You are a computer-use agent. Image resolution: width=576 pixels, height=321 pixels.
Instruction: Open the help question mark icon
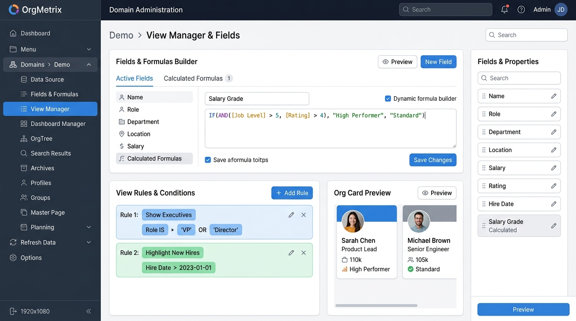pos(521,10)
